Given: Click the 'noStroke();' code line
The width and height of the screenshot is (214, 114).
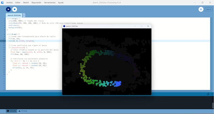Looking at the screenshot, I should (x=14, y=25).
